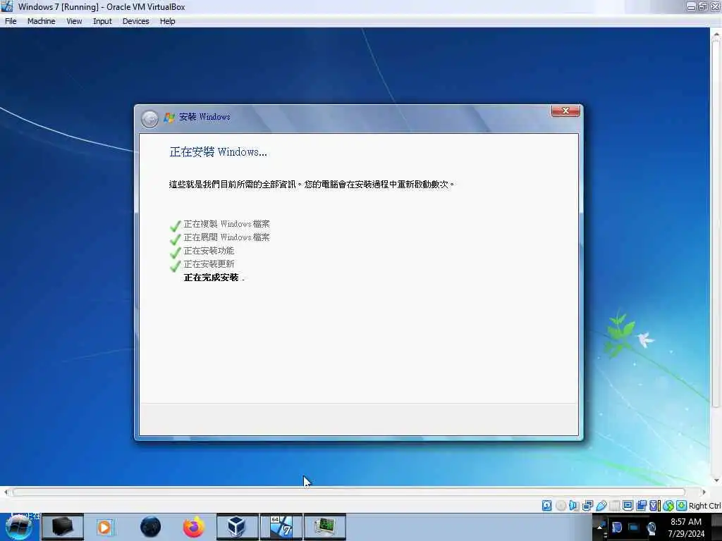Click the 正在複製 Windows 檔案 step

click(226, 224)
